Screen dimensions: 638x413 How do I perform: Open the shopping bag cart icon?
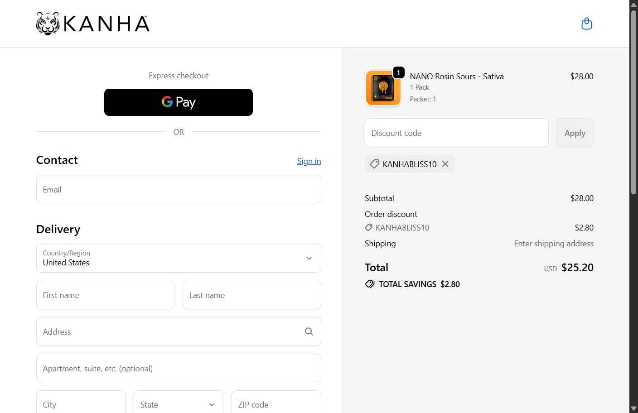(x=587, y=24)
